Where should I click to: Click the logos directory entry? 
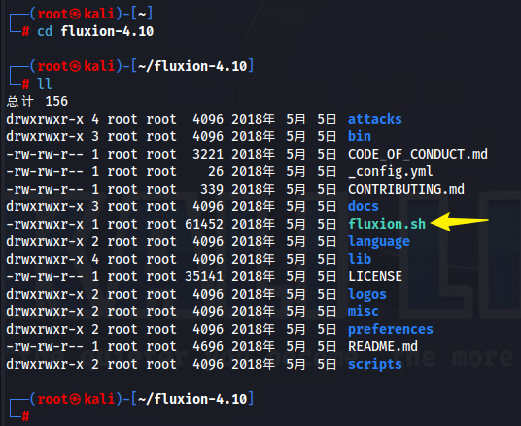coord(367,295)
